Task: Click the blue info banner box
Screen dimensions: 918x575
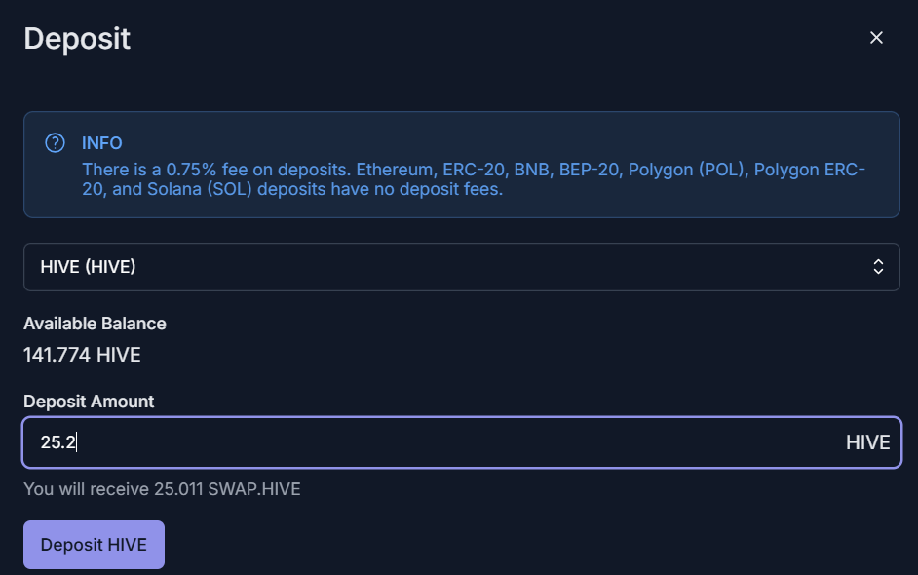Action: tap(461, 165)
